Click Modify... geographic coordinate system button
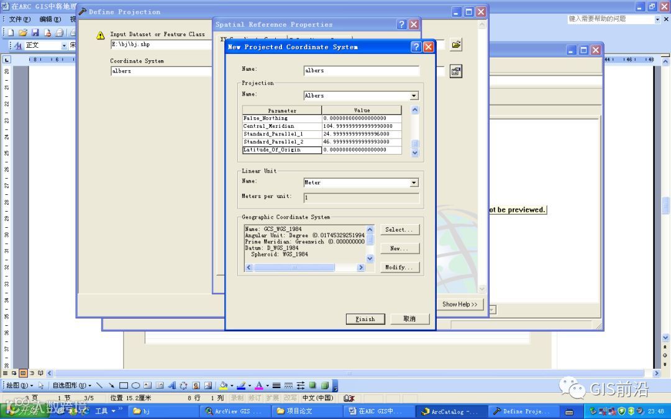671x419 pixels. 399,267
